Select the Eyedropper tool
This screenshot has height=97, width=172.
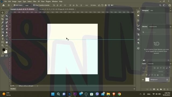click(x=2, y=22)
